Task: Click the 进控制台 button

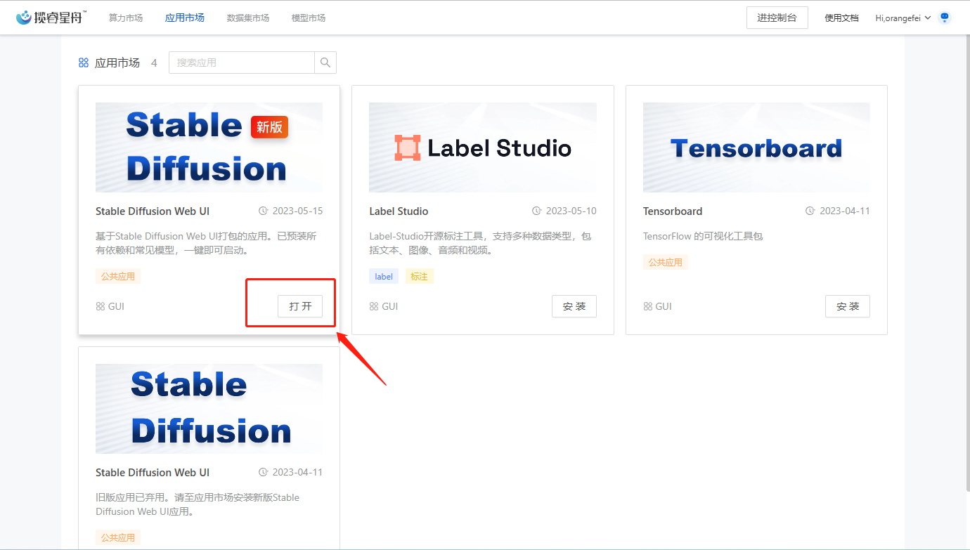Action: (x=777, y=17)
